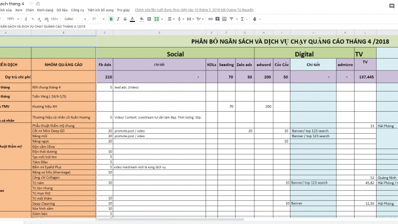Open font size 21 dropdown
Viewport: 398px width, 224px height.
click(98, 19)
